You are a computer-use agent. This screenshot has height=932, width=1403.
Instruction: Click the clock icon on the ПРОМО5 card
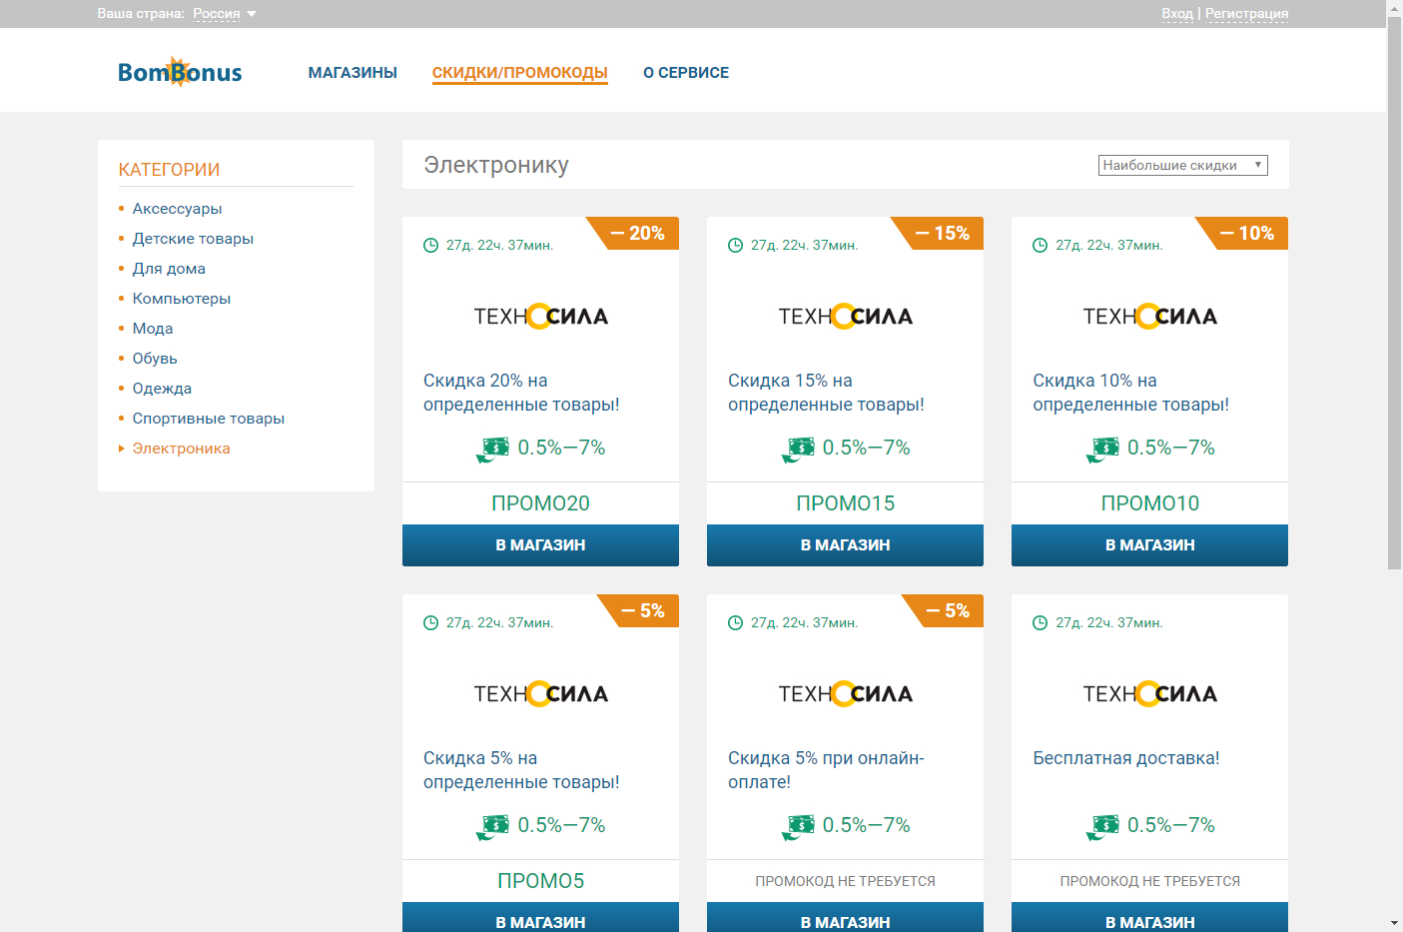(431, 623)
